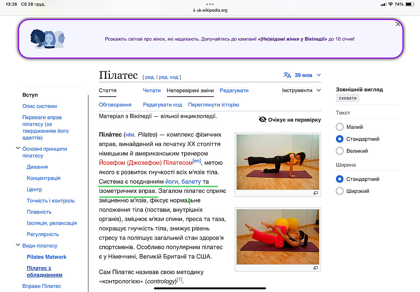Enlarge the second pilates image via expand icon

(315, 268)
